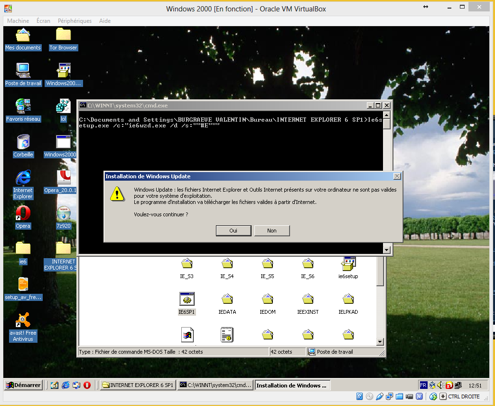The image size is (495, 406).
Task: Click the VirtualBox optical disc status icon
Action: [x=369, y=396]
